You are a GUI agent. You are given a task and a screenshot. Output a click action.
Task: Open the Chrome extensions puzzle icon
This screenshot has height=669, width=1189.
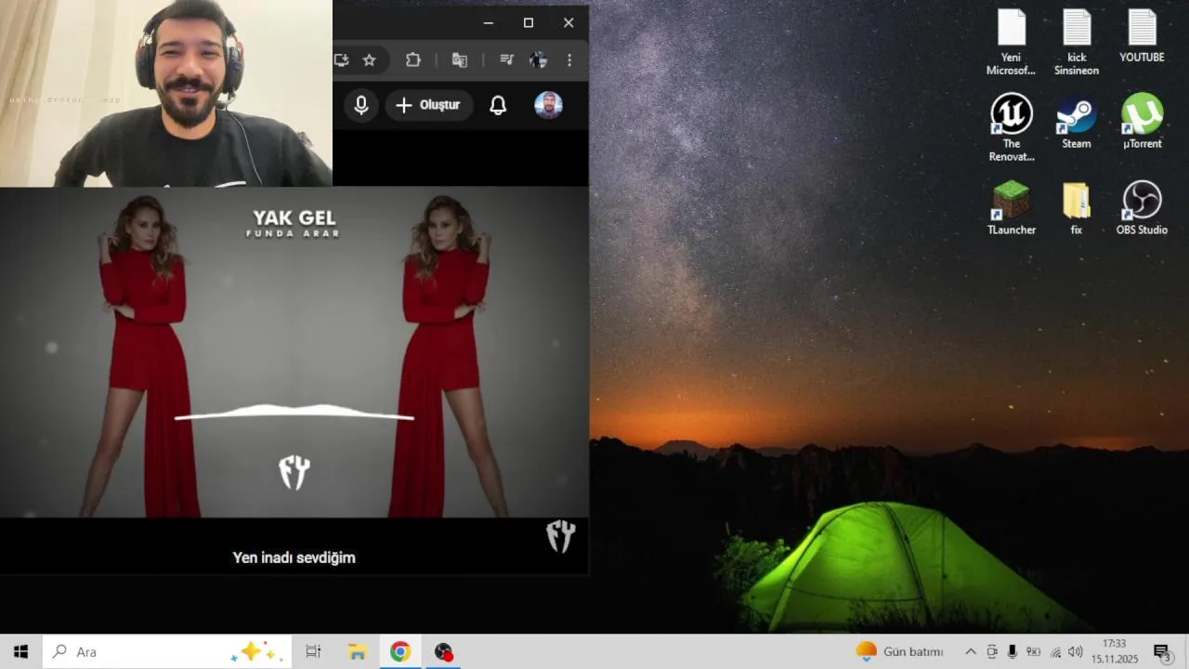413,60
